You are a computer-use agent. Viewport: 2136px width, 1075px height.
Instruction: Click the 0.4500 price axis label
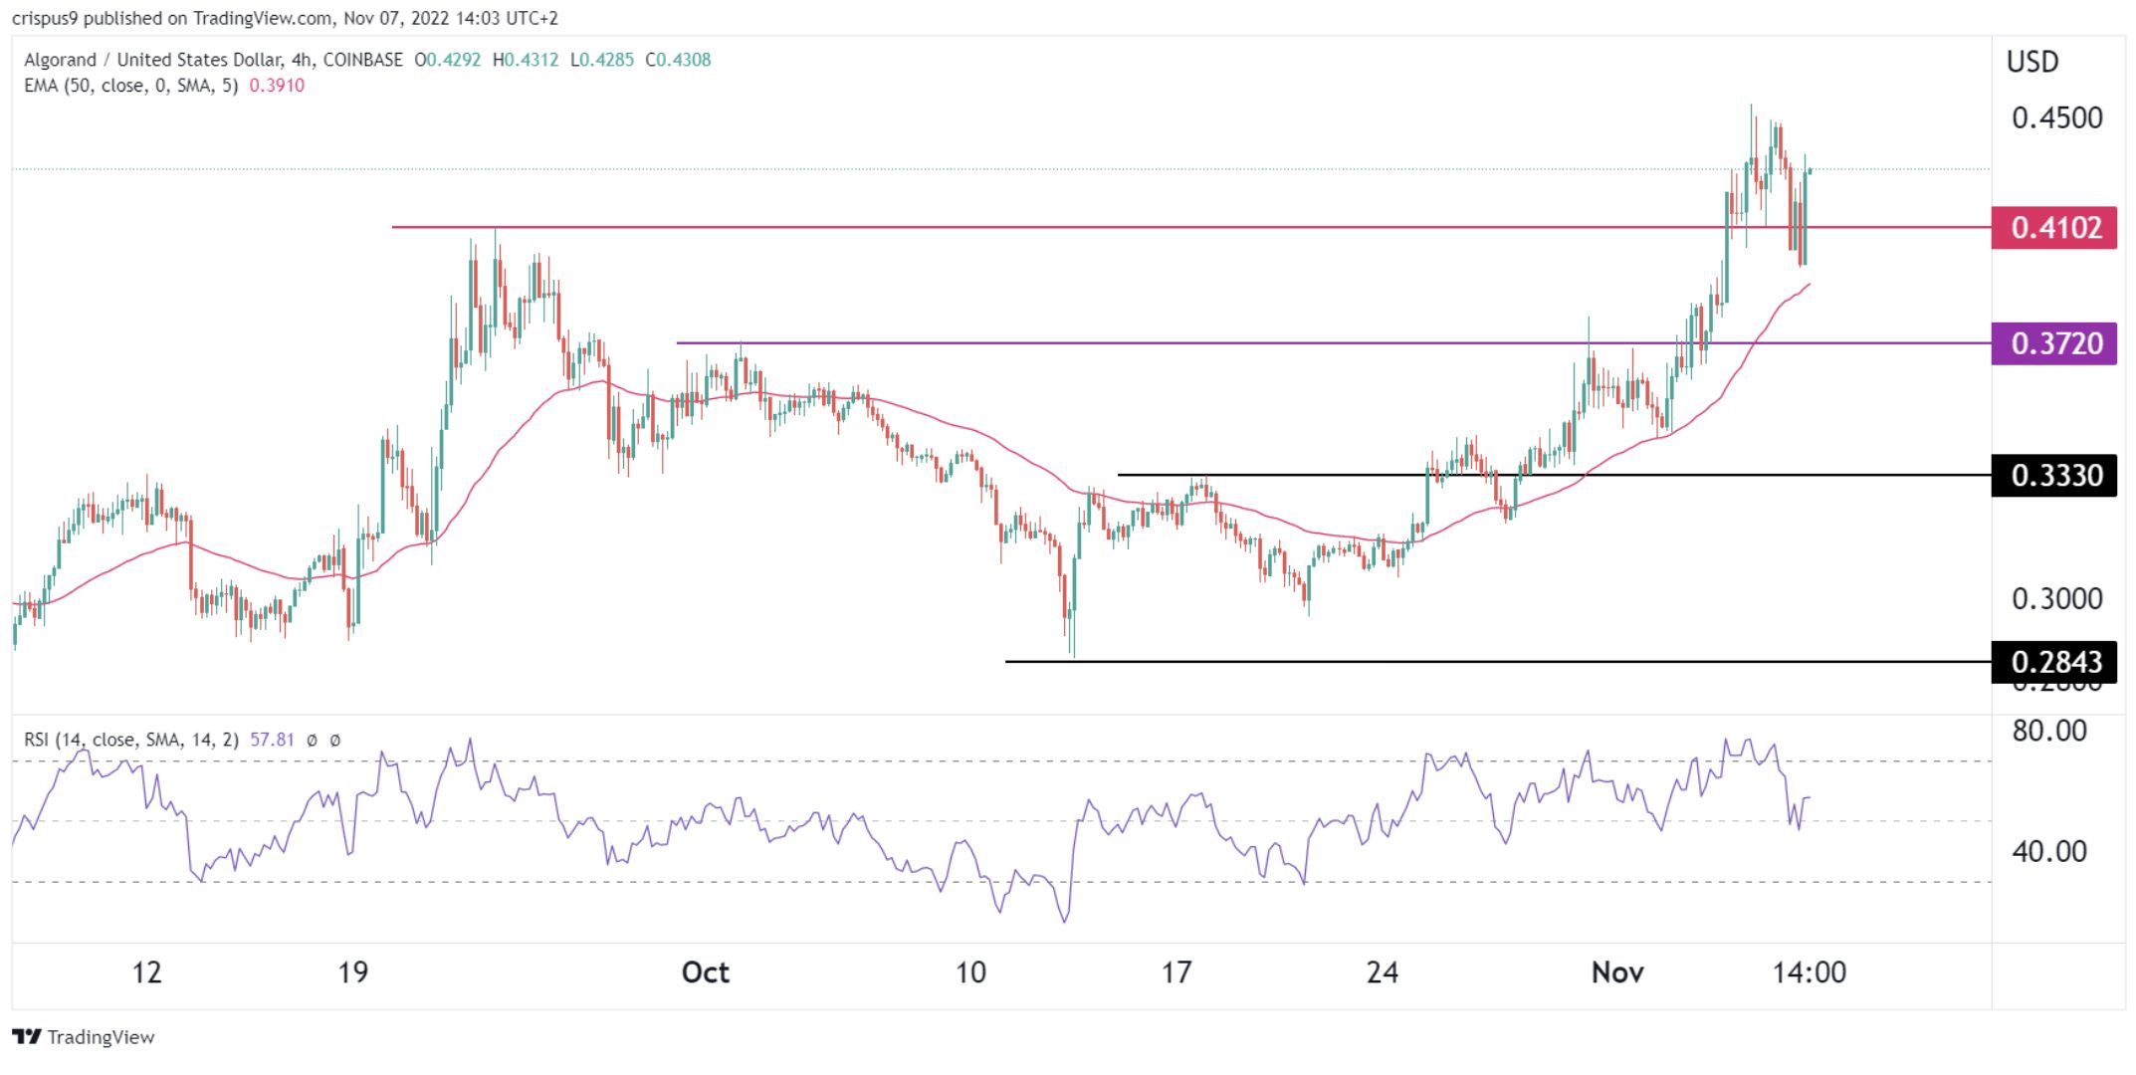[2056, 117]
